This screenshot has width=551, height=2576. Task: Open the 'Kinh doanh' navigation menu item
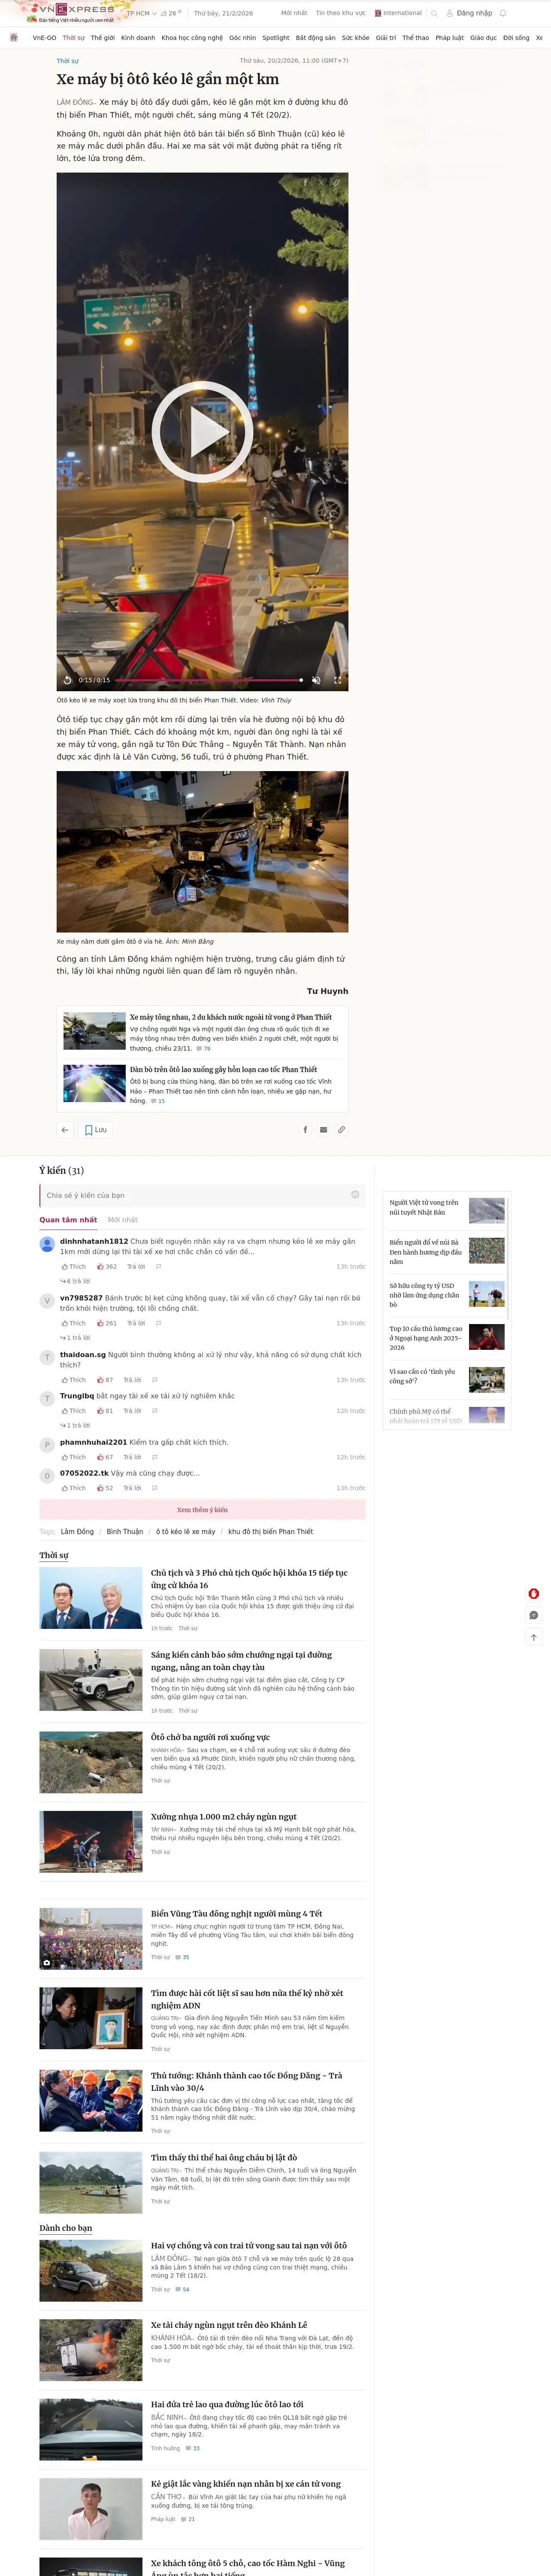click(138, 38)
